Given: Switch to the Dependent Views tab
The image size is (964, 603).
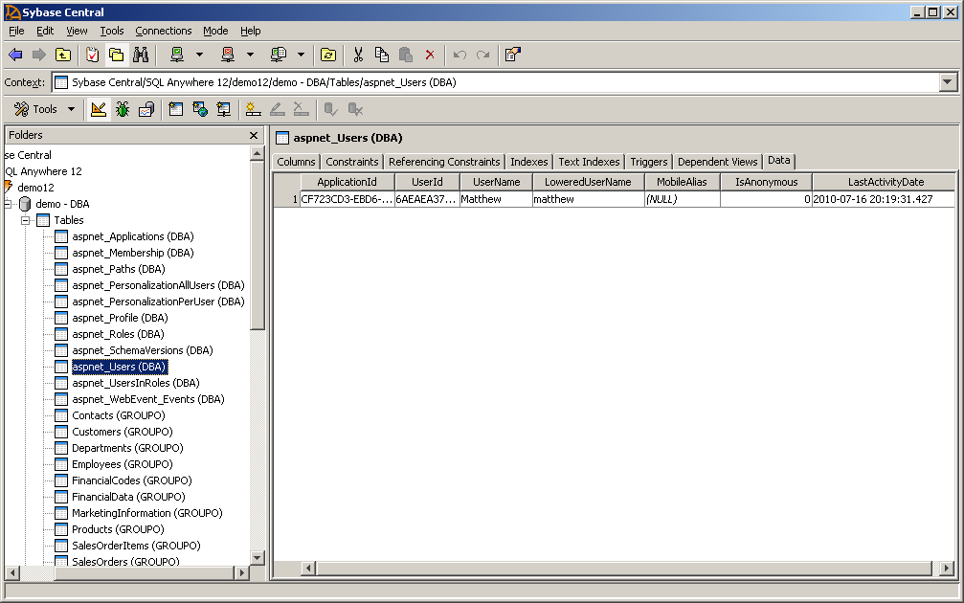Looking at the screenshot, I should tap(717, 162).
